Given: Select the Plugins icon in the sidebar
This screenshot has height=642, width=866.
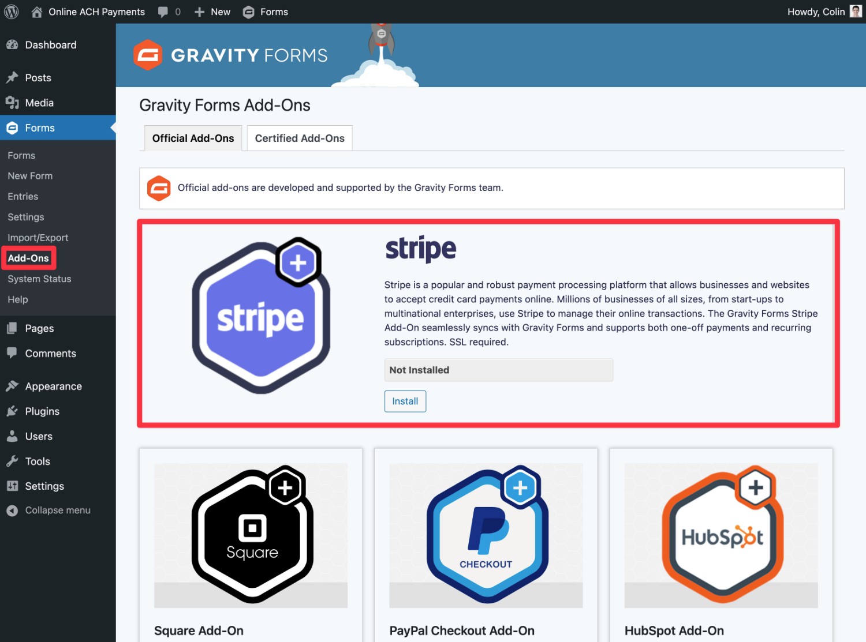Looking at the screenshot, I should point(12,411).
